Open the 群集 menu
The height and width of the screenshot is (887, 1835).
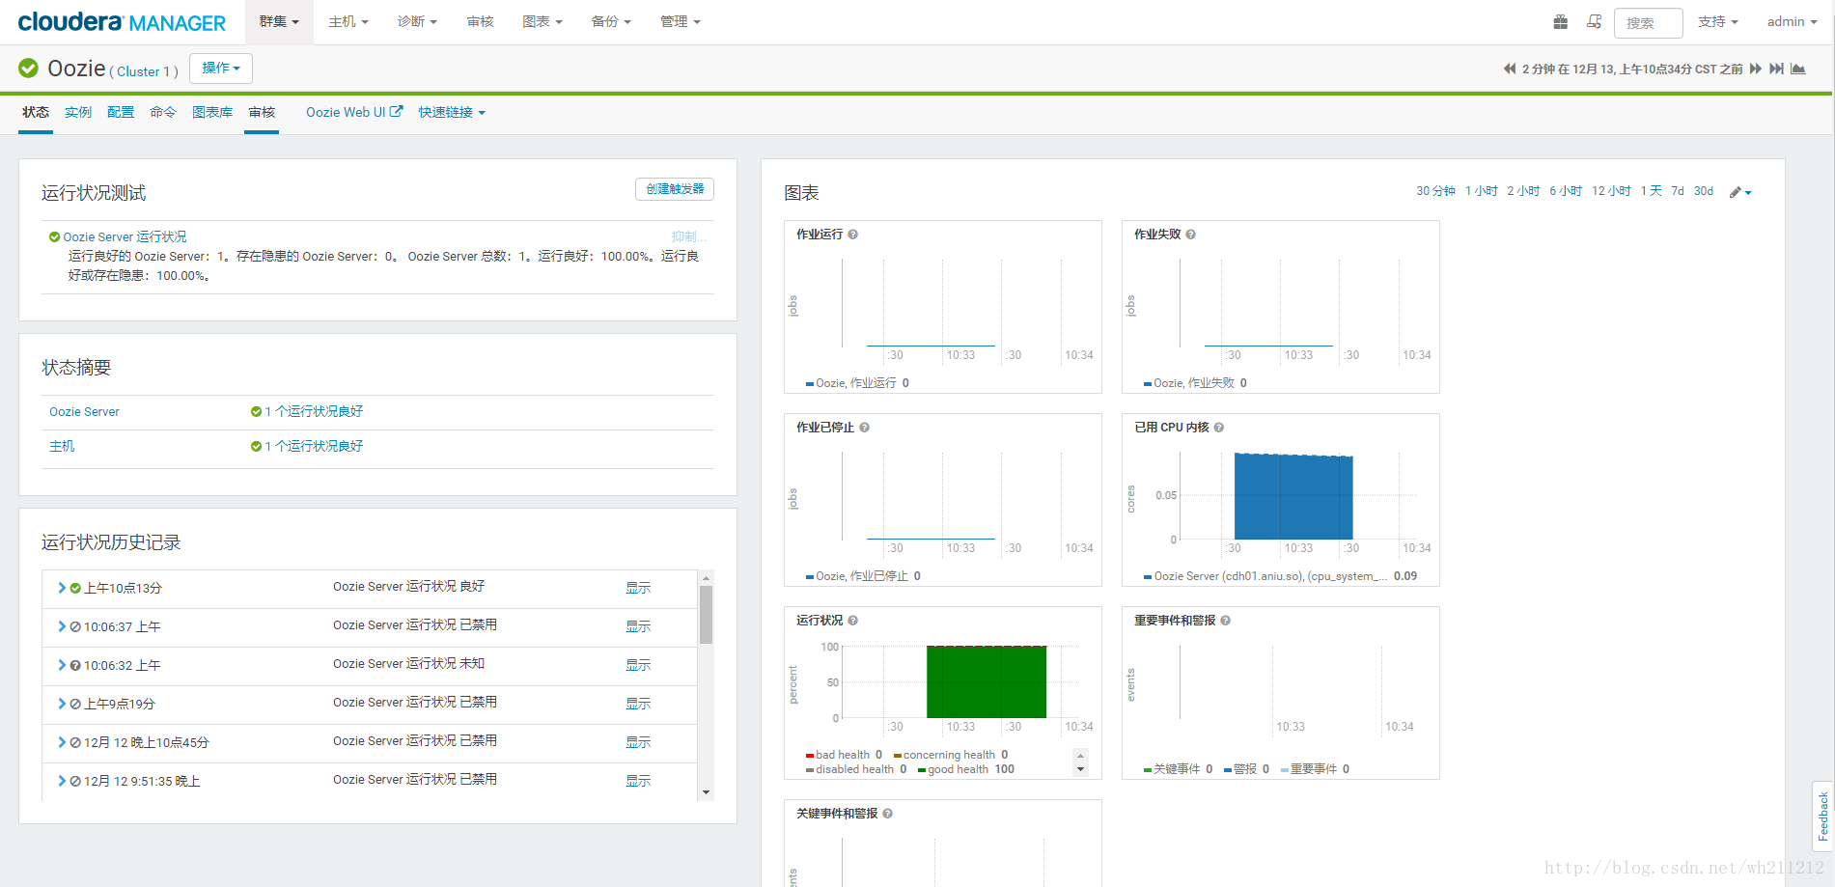tap(279, 21)
